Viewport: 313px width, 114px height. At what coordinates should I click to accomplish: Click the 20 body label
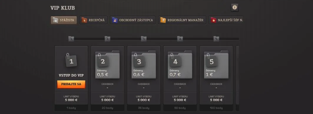pos(107,108)
